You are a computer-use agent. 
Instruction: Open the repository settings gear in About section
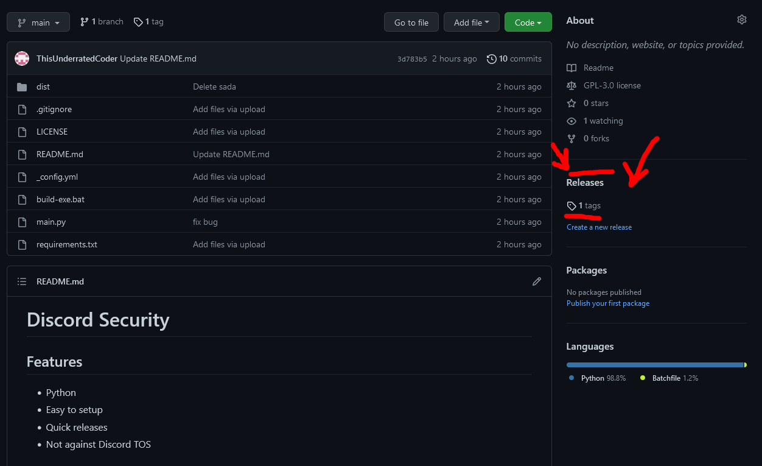point(741,19)
